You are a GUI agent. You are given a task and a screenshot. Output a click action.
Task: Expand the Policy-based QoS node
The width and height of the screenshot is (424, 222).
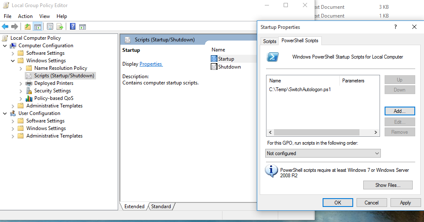[x=21, y=98]
